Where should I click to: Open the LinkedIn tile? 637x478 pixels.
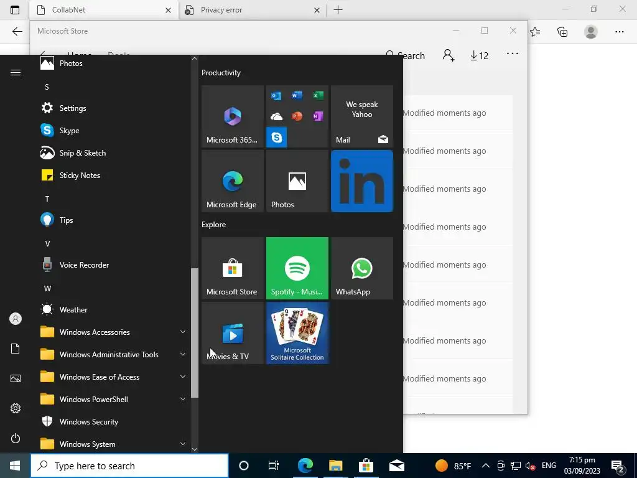pyautogui.click(x=362, y=181)
